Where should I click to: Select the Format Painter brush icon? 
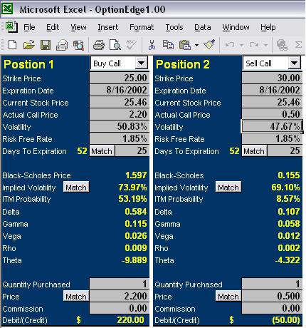coord(209,44)
